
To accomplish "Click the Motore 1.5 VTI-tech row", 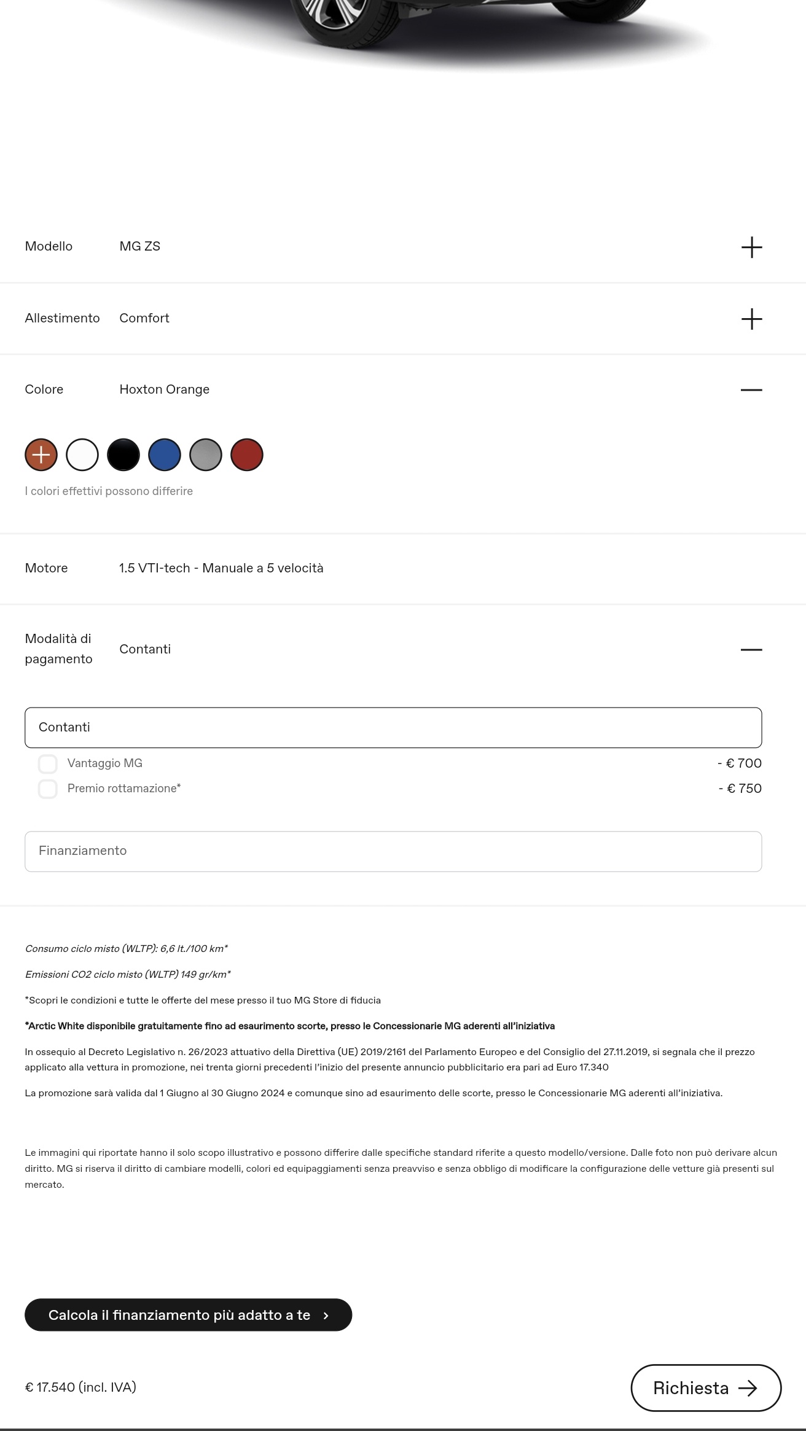I will [403, 569].
